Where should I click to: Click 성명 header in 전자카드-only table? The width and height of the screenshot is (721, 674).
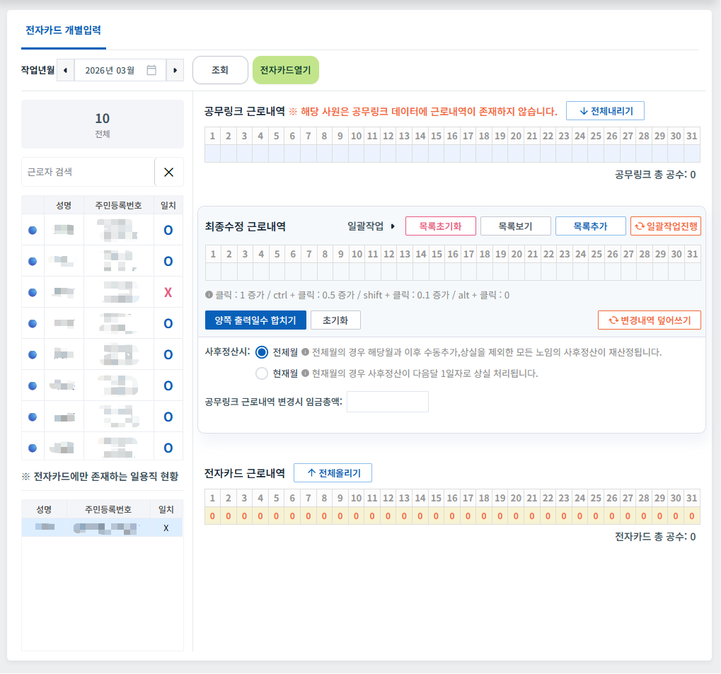(44, 509)
